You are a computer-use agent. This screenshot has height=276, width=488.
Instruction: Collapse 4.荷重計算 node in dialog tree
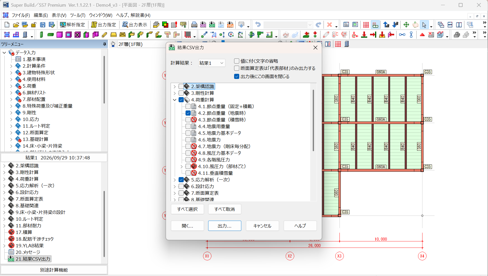(175, 100)
